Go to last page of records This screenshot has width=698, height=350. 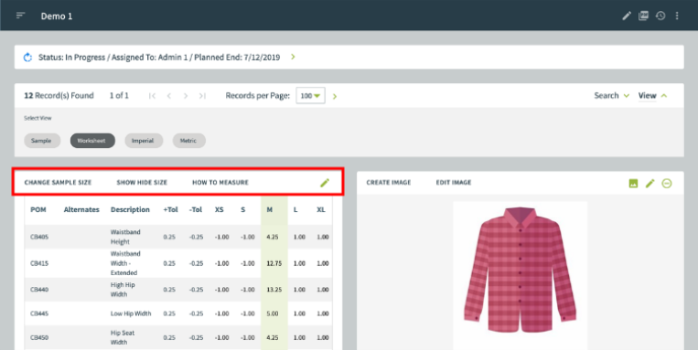pyautogui.click(x=202, y=96)
